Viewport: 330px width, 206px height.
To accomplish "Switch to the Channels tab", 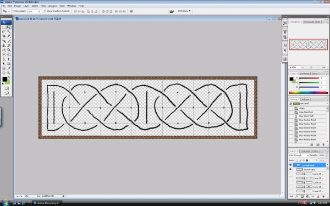I will click(305, 151).
